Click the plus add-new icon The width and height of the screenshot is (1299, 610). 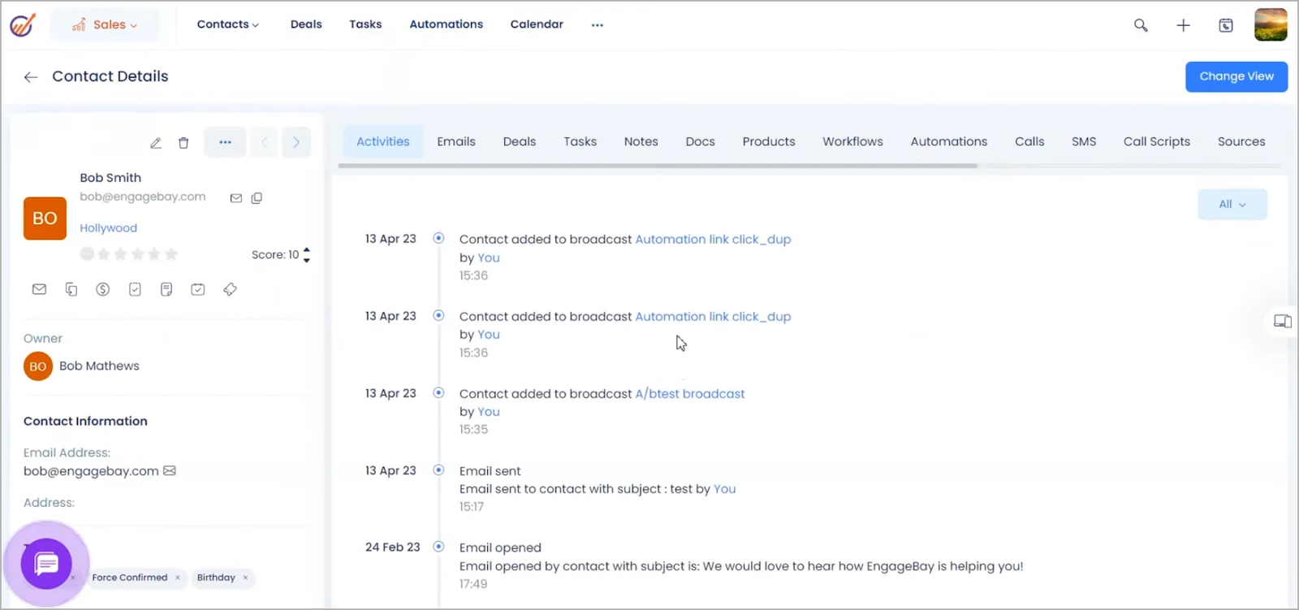pos(1183,25)
